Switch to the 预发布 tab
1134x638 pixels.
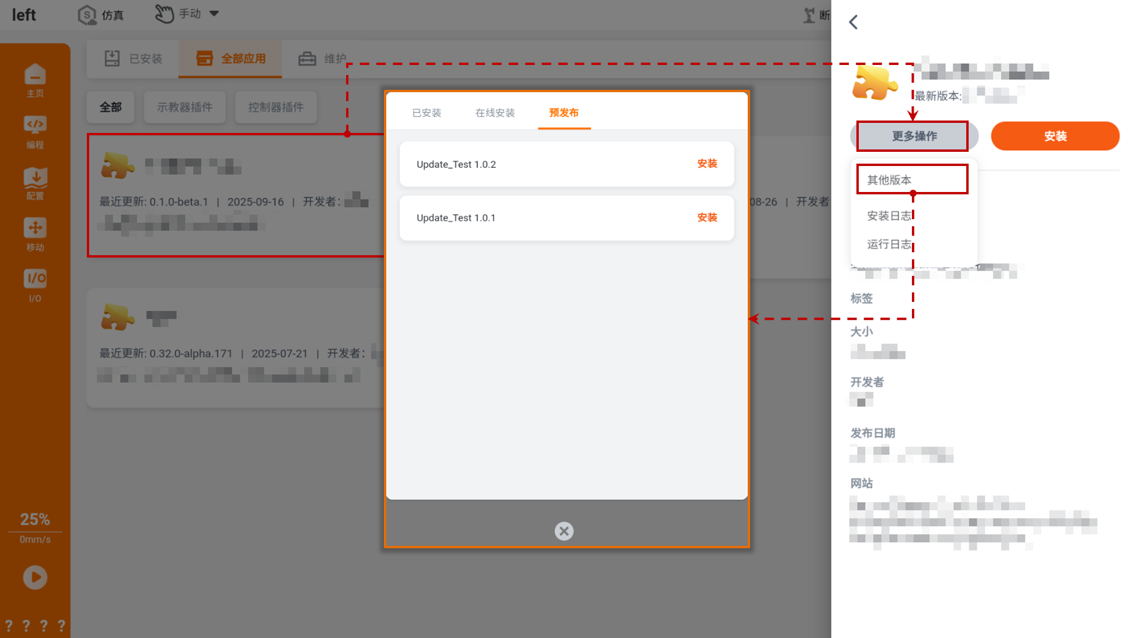click(x=564, y=113)
